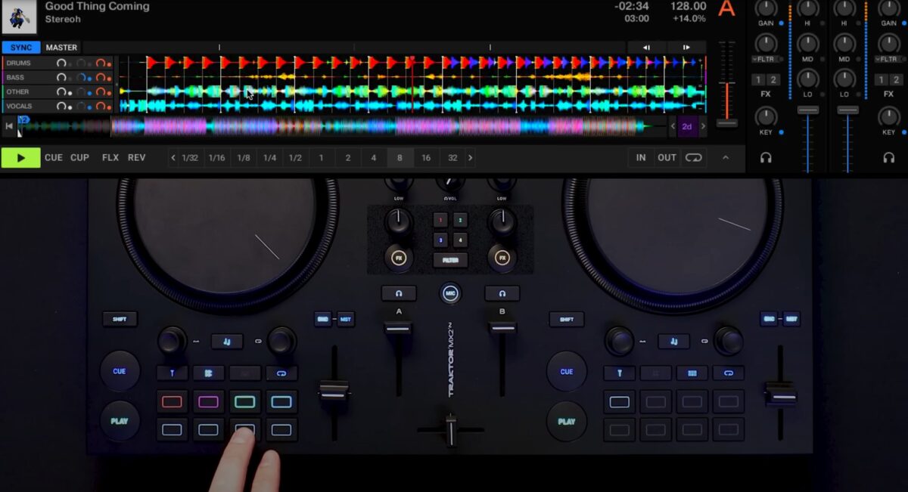This screenshot has width=908, height=492.
Task: Mute the DRUMS stem
Action: (x=70, y=64)
